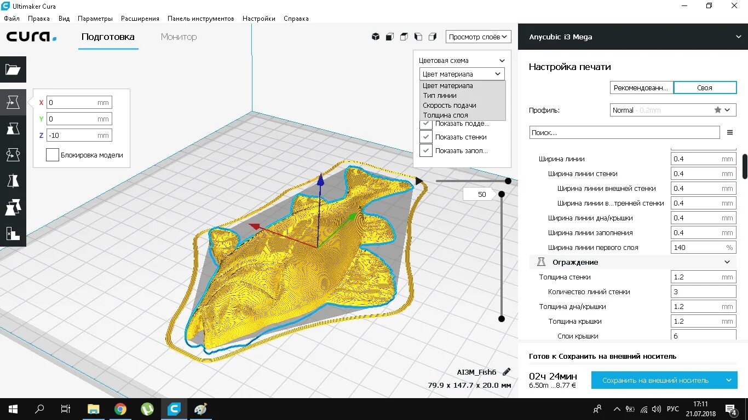This screenshot has width=748, height=420.
Task: Select the Move tool icon
Action: [x=13, y=102]
